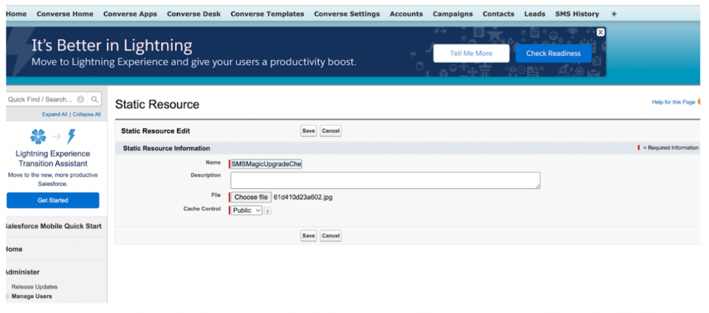The width and height of the screenshot is (709, 313).
Task: Click the plus icon to show all tabs
Action: click(614, 14)
